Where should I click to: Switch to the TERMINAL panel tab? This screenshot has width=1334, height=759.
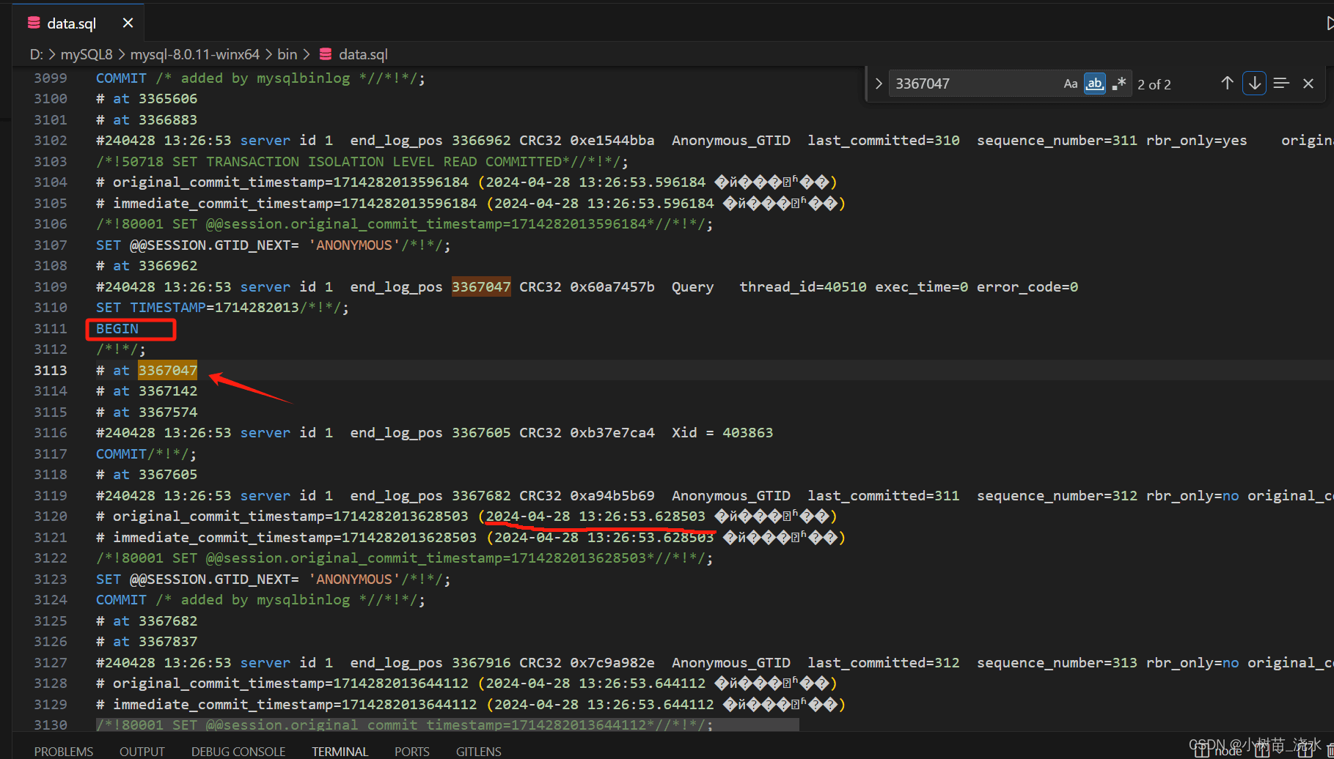pos(340,751)
